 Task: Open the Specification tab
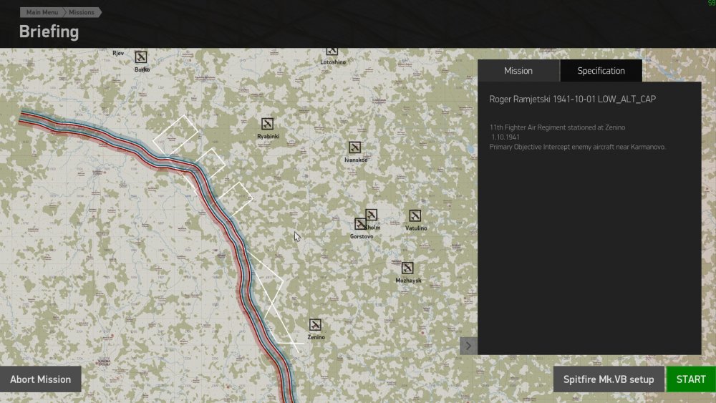click(x=601, y=71)
